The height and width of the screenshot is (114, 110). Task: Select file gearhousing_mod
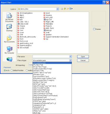[26, 43]
